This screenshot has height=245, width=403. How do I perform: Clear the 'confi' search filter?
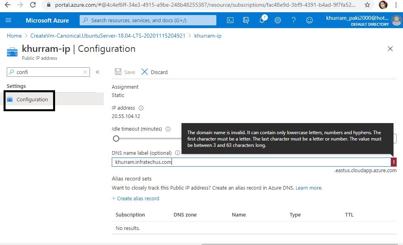tap(85, 72)
